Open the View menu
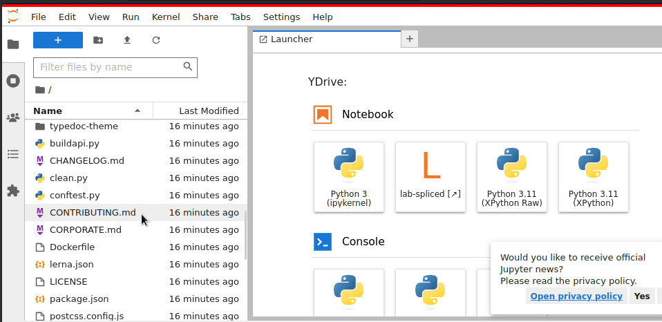The image size is (662, 322). (99, 17)
